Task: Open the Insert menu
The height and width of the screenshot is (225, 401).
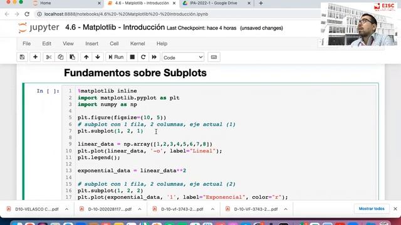Action: 92,44
